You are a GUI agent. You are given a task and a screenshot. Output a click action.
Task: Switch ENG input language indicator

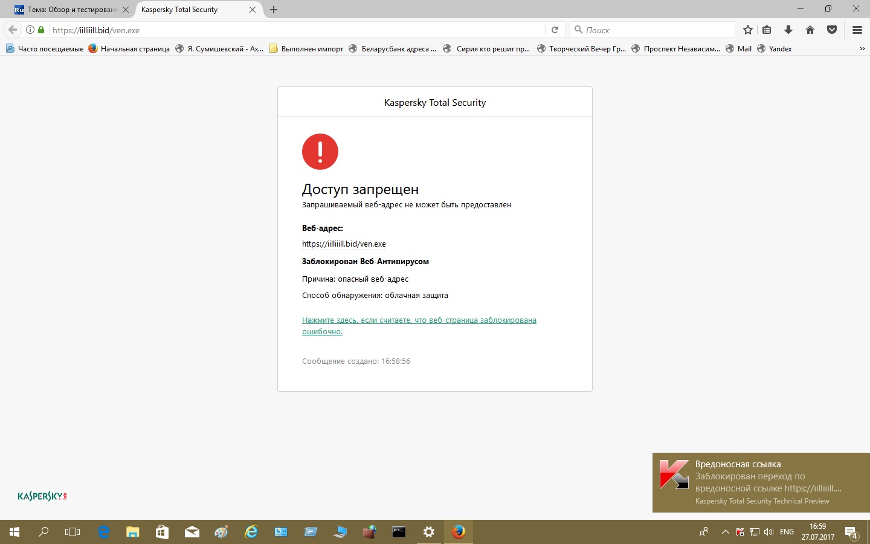click(x=787, y=532)
